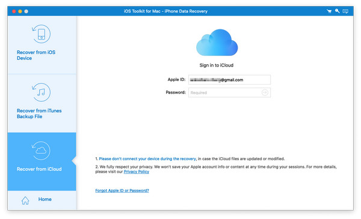The height and width of the screenshot is (219, 361).
Task: Click the large iCloud logo
Action: 217,43
